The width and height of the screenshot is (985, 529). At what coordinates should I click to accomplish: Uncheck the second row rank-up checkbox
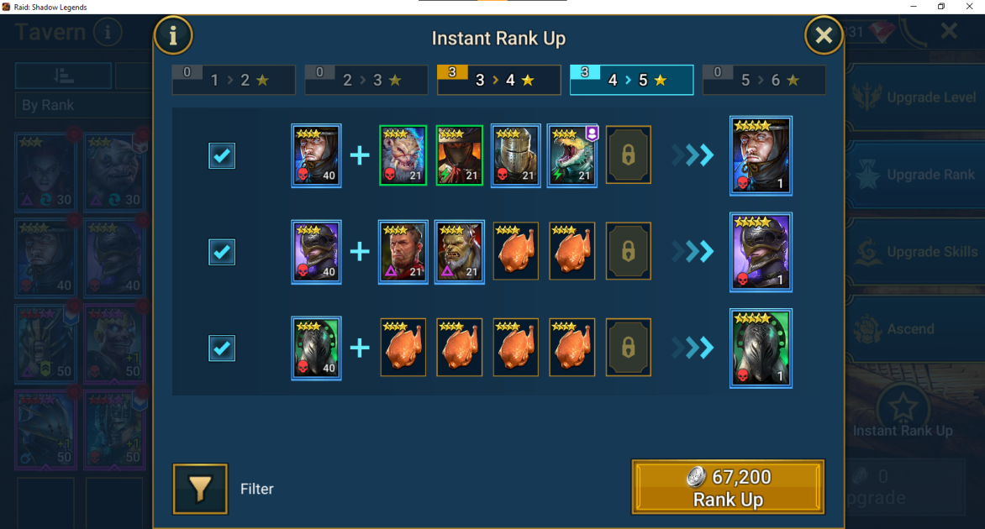(x=222, y=252)
